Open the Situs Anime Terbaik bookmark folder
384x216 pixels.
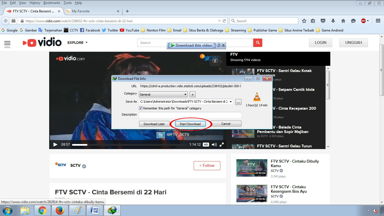[x=296, y=30]
